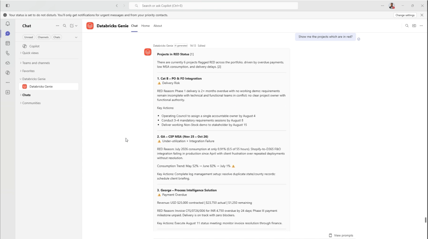Click the Revenue USD $25,000 contracted line
This screenshot has width=428, height=239.
[x=205, y=203]
